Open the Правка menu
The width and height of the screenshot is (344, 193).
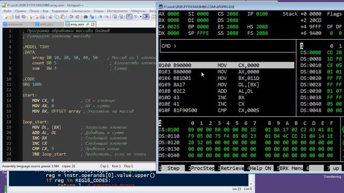tap(20, 11)
